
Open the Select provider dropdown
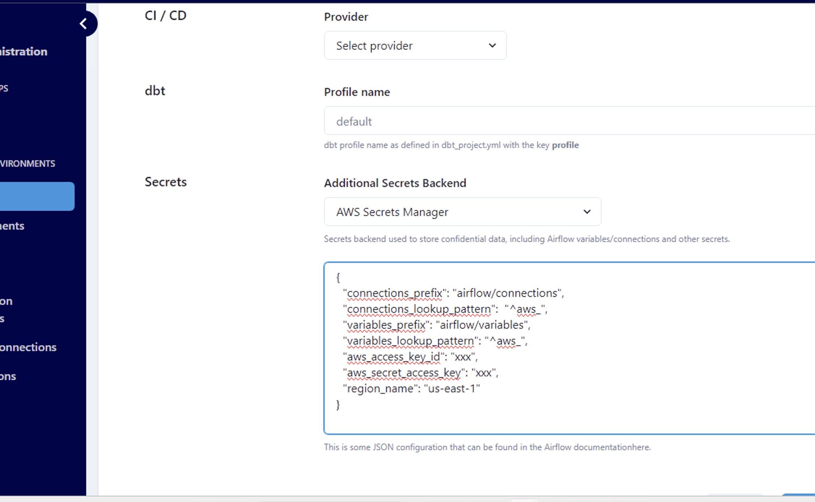(x=415, y=46)
